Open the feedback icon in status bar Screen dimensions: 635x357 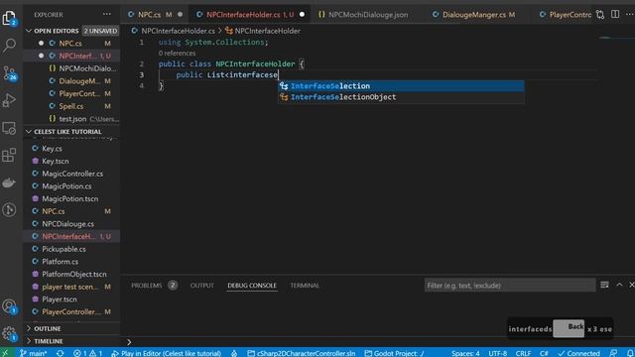tap(613, 353)
